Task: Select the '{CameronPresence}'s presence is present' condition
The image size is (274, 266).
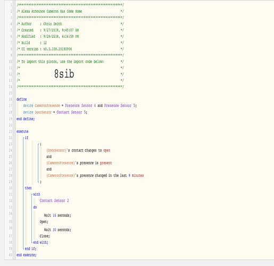Action: click(79, 163)
